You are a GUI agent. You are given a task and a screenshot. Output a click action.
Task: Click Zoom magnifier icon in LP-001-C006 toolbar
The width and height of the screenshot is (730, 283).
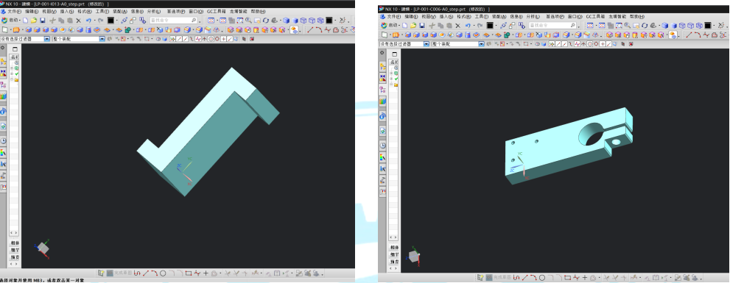(627, 25)
